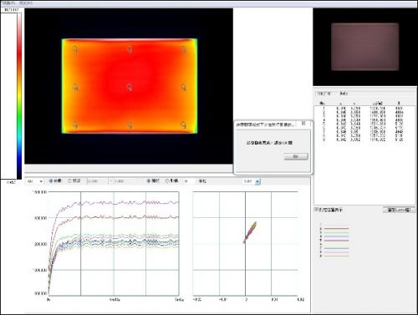Select middle-left measurement point marker on heatmap
Image resolution: width=418 pixels, height=315 pixels.
click(x=75, y=88)
